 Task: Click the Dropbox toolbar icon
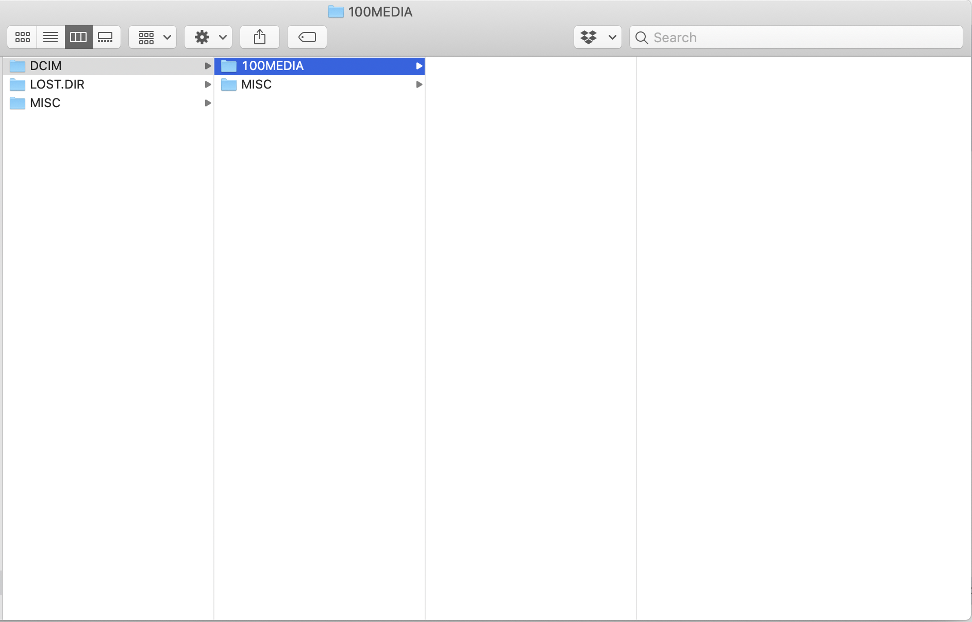coord(589,37)
